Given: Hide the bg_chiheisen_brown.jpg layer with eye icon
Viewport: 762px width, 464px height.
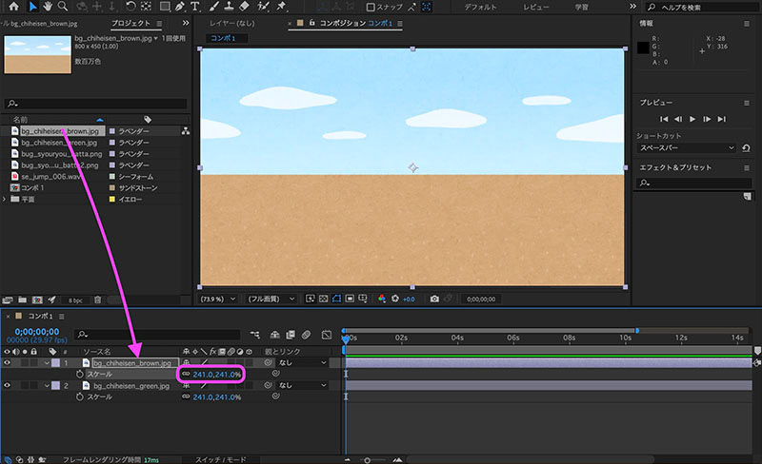Looking at the screenshot, I should (x=9, y=362).
